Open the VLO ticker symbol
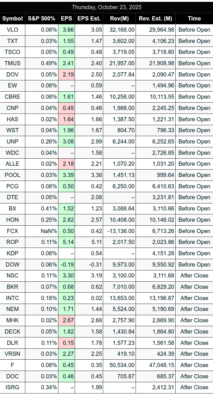 [13, 30]
